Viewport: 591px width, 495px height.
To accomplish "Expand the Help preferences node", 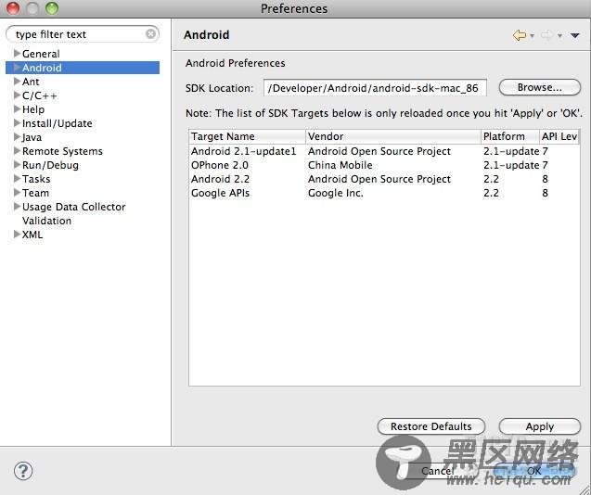I will coord(17,109).
